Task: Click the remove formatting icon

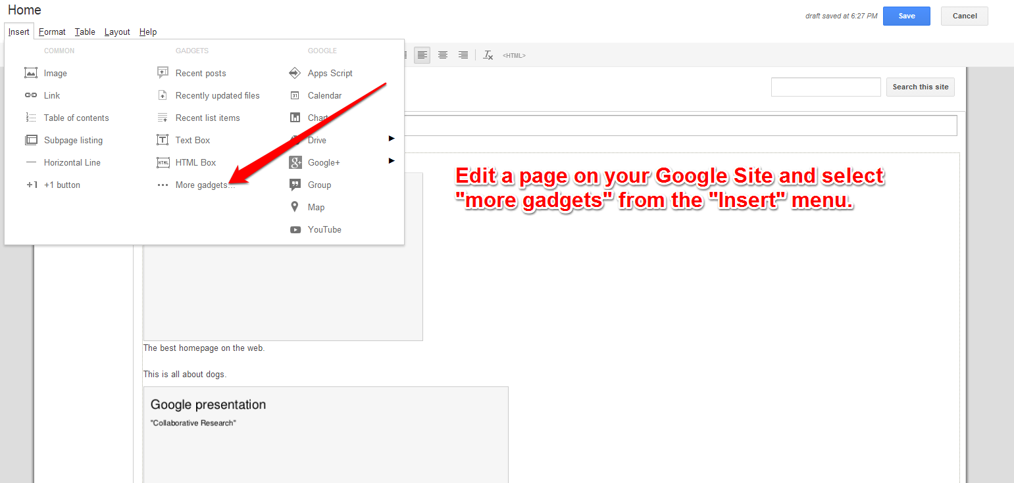Action: [x=488, y=55]
